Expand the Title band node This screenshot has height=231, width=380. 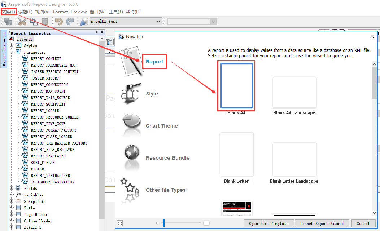12,208
